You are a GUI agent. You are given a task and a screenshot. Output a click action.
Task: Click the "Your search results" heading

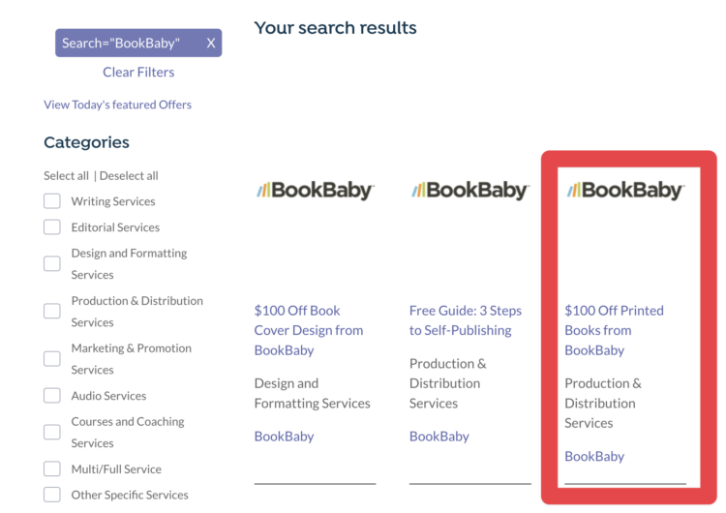(335, 28)
